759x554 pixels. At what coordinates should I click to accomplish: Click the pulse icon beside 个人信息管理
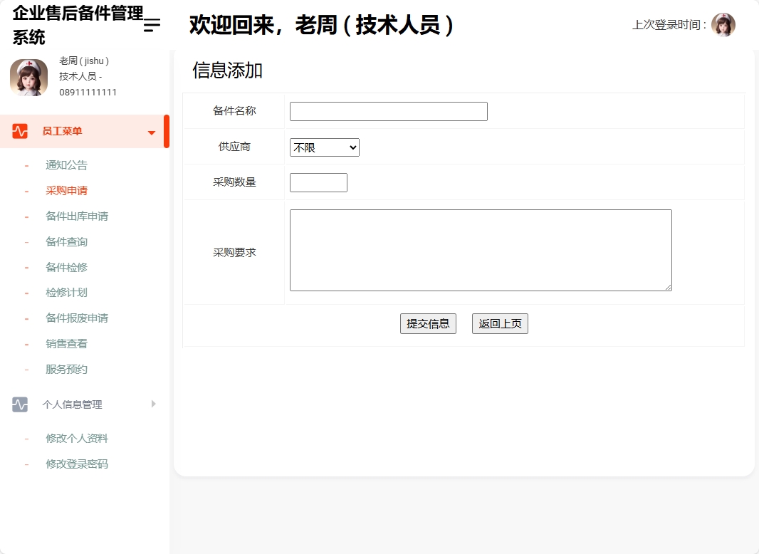point(19,404)
